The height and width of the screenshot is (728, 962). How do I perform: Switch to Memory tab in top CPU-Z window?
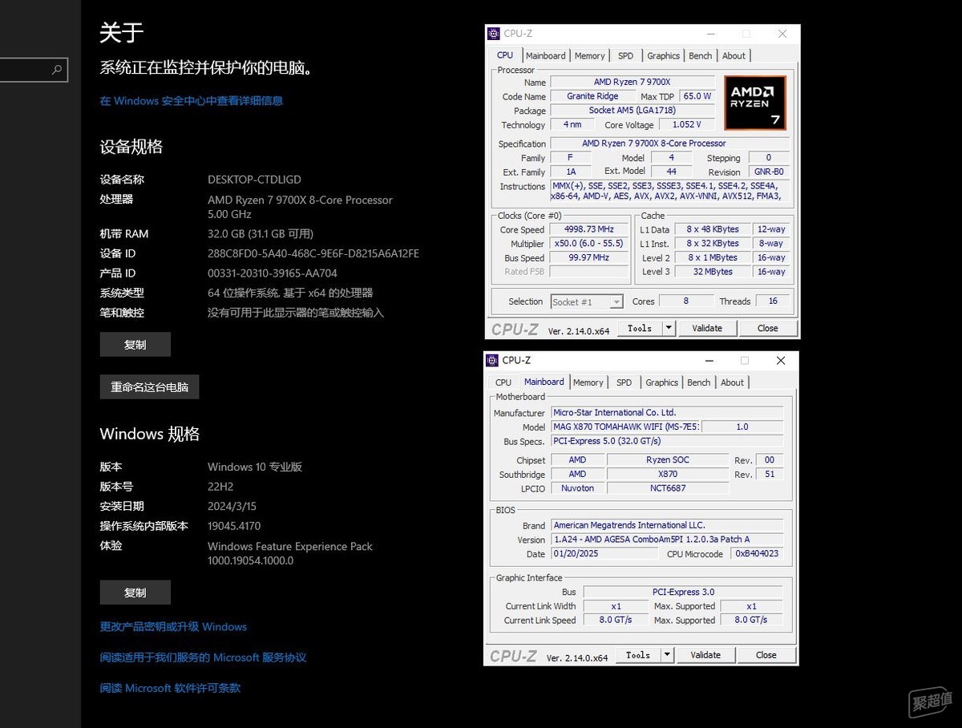tap(590, 56)
